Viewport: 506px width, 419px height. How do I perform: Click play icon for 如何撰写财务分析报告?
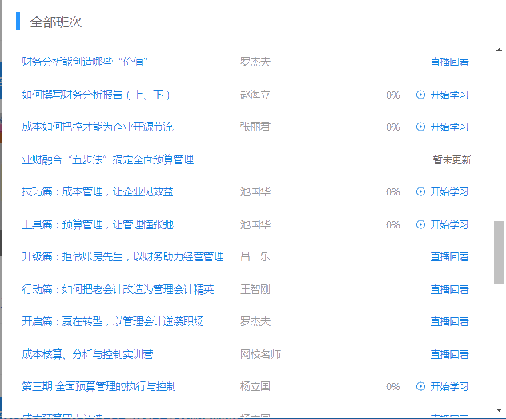pos(420,95)
